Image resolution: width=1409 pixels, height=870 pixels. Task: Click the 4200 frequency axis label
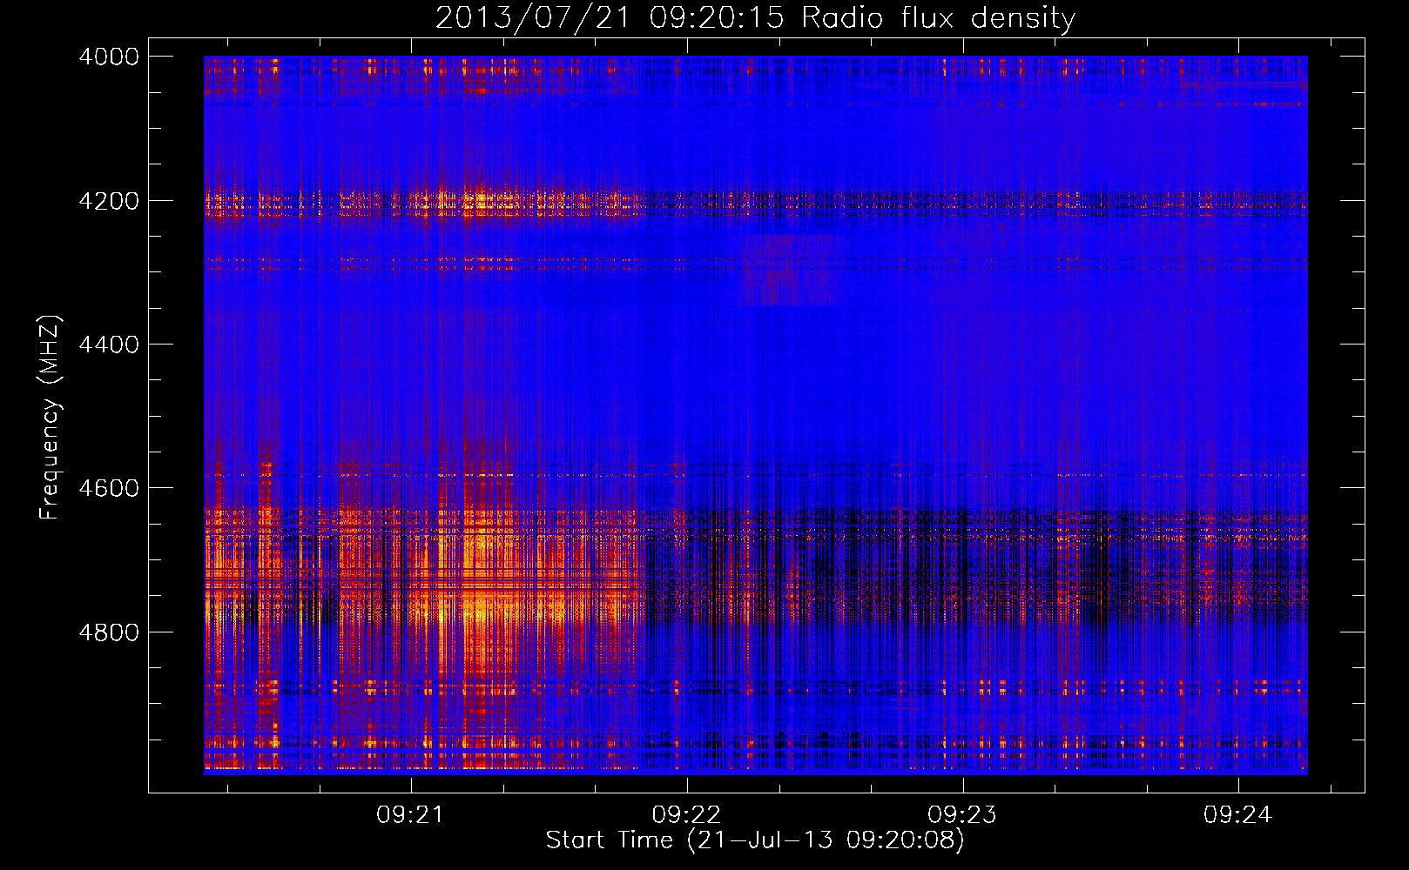tap(109, 201)
